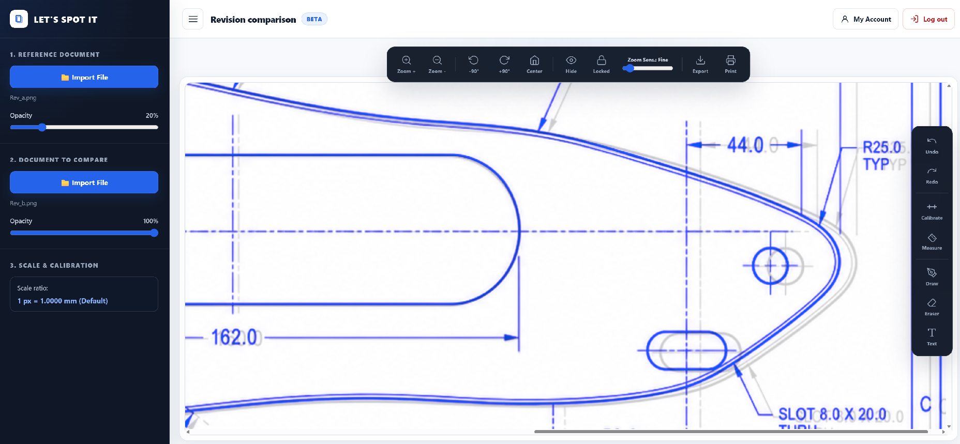Click the horizontal scrollbar of the canvas
Image resolution: width=960 pixels, height=444 pixels.
731,431
